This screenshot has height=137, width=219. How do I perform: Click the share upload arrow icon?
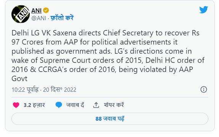coord(96,105)
